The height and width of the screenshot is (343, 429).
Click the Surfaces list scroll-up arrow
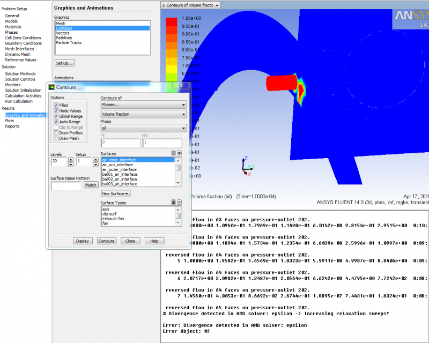click(178, 161)
